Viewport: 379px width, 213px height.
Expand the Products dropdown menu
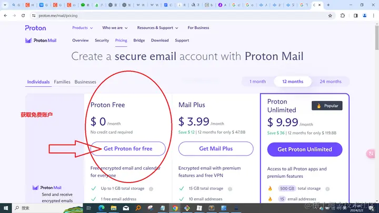tap(83, 28)
